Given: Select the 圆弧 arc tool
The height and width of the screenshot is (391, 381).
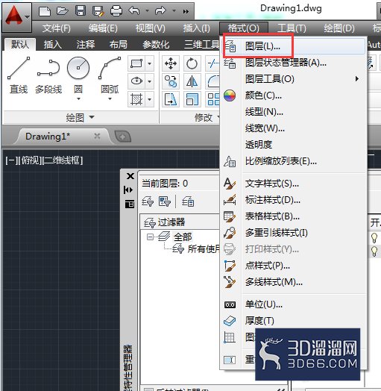Looking at the screenshot, I should tap(110, 75).
